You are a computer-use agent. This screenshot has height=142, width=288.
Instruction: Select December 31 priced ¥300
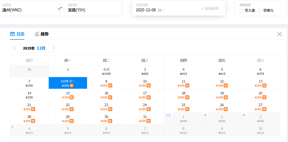point(145,118)
